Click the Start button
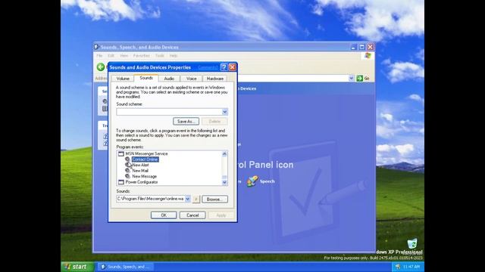The height and width of the screenshot is (272, 485). (77, 267)
